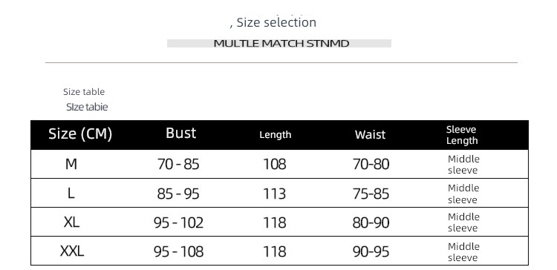Click the Size table label
This screenshot has height=270, width=557.
click(x=84, y=91)
